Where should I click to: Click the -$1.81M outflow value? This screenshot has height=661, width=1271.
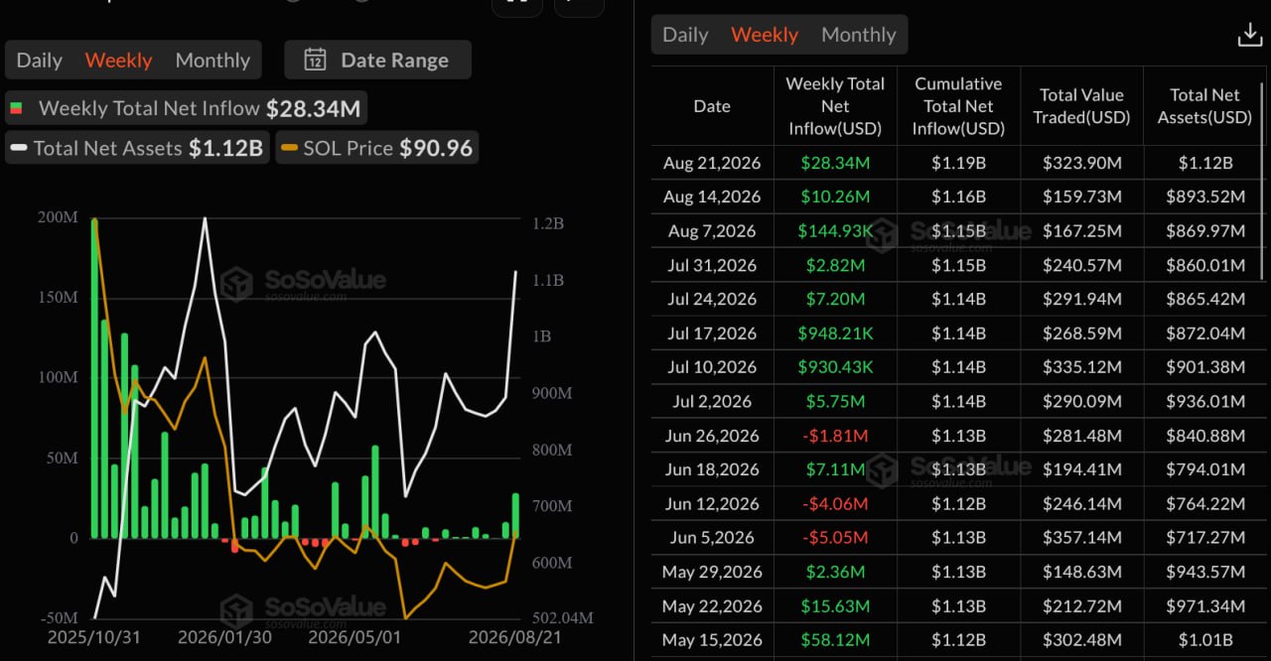pyautogui.click(x=835, y=436)
